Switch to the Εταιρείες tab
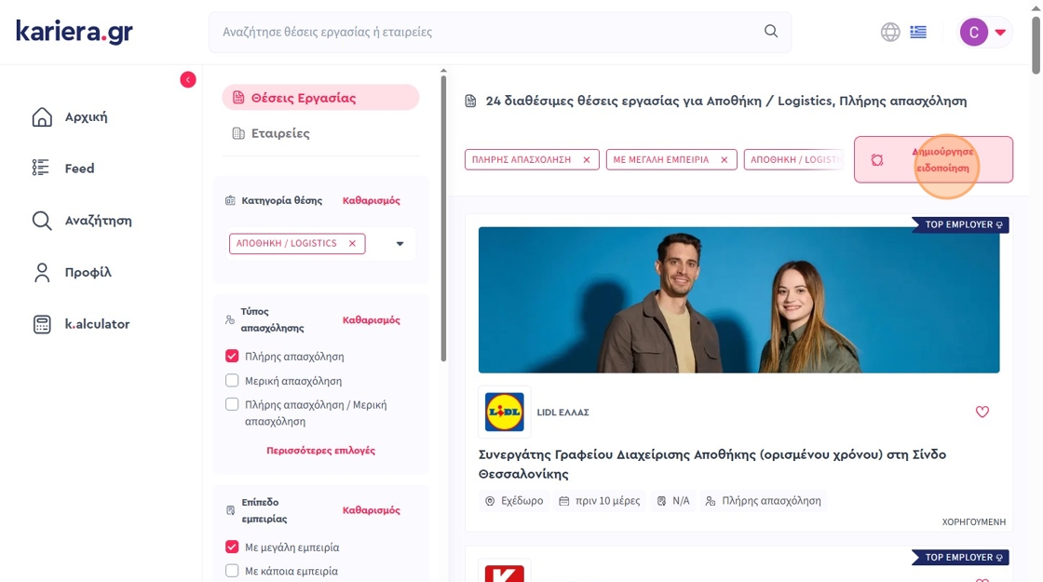Screen dimensions: 1043x582 click(271, 133)
